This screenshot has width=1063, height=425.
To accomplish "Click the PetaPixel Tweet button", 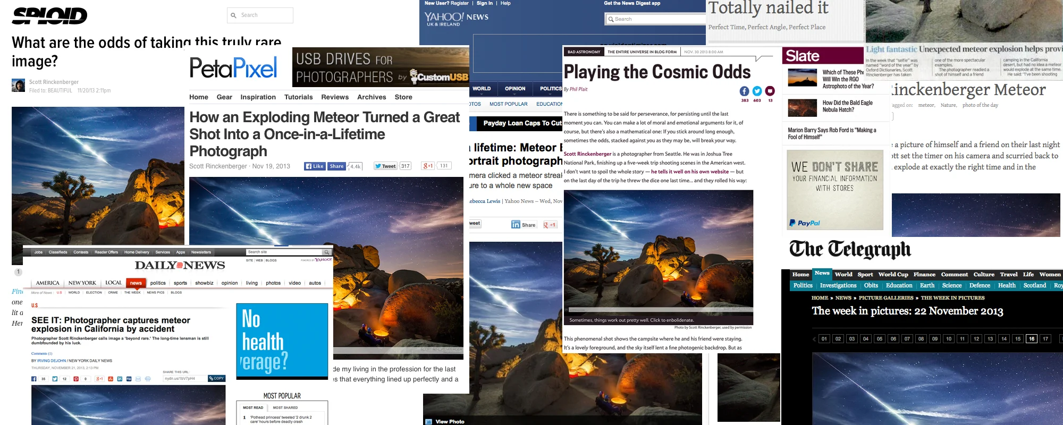I will pos(385,166).
